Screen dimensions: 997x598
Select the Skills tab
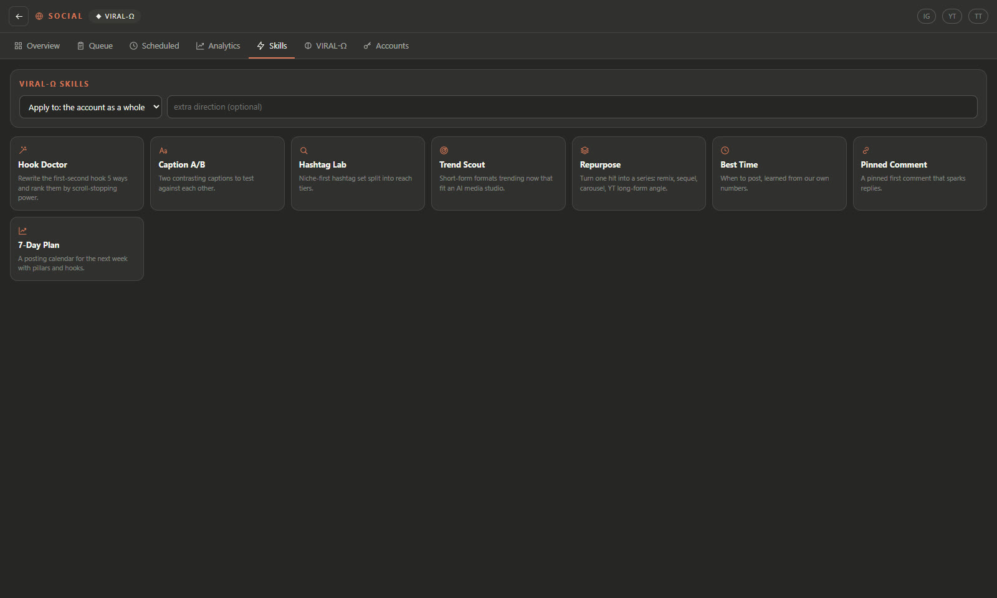point(272,46)
